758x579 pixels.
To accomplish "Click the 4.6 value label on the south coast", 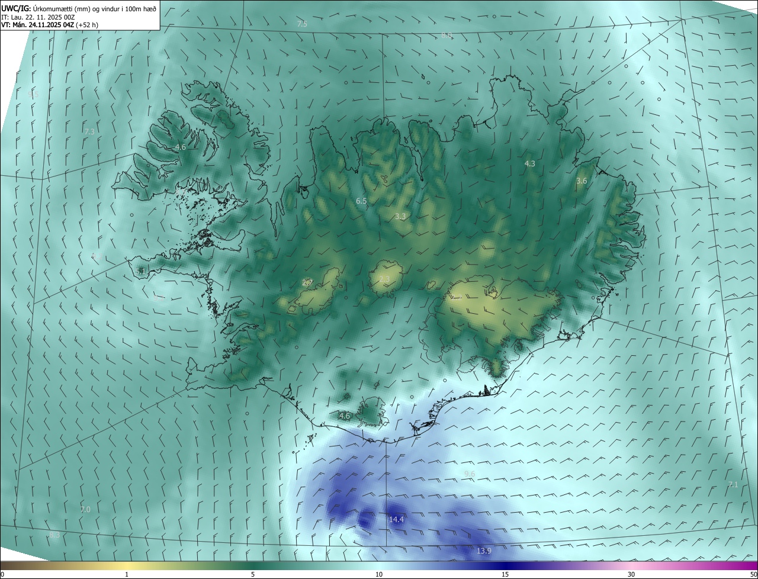I will tap(345, 416).
